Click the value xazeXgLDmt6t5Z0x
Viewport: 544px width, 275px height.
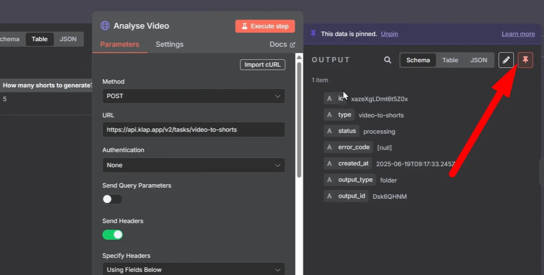pyautogui.click(x=379, y=99)
